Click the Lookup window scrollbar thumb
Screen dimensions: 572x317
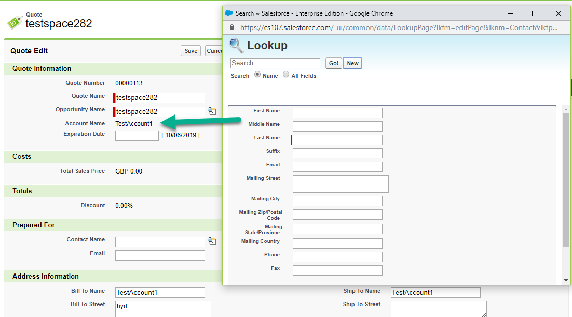[x=566, y=180]
